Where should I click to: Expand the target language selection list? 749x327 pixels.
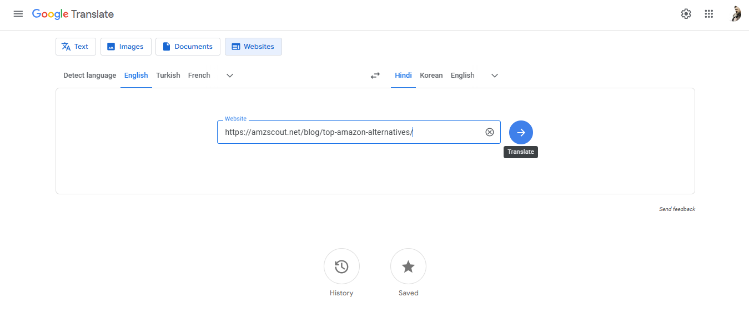tap(494, 76)
